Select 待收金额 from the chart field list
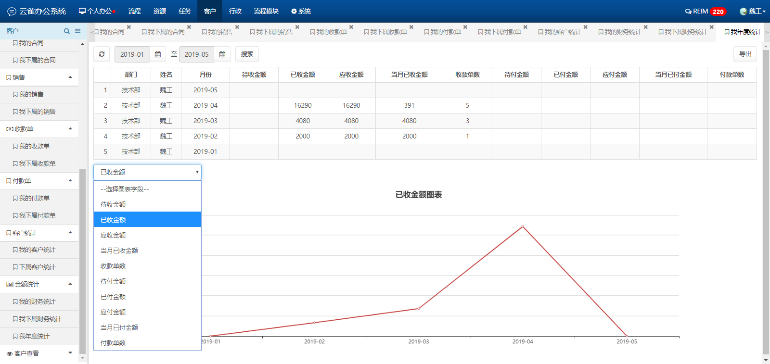 coord(113,204)
